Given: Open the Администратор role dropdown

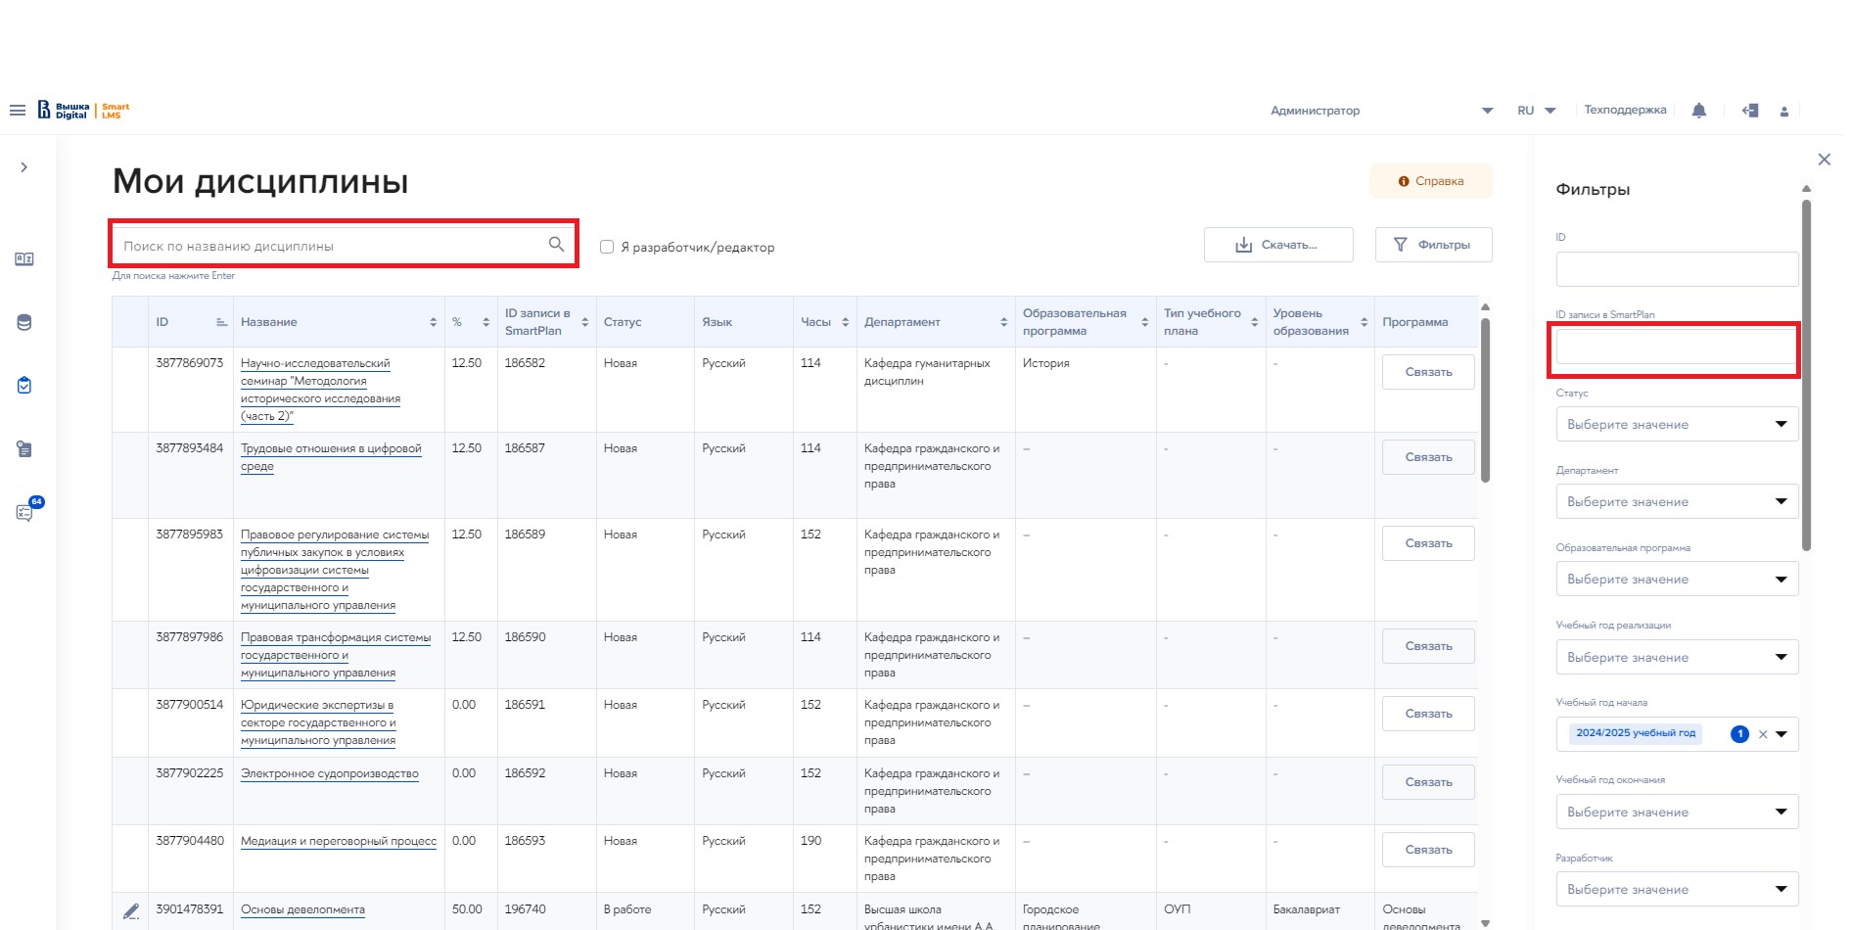Looking at the screenshot, I should click(x=1380, y=111).
